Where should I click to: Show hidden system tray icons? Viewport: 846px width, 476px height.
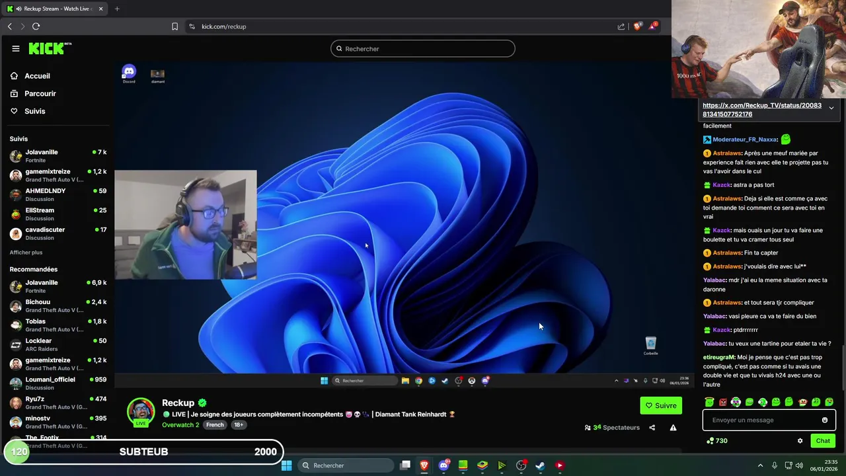(760, 465)
